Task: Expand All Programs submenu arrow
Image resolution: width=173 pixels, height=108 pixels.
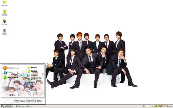Action: pyautogui.click(x=19, y=95)
